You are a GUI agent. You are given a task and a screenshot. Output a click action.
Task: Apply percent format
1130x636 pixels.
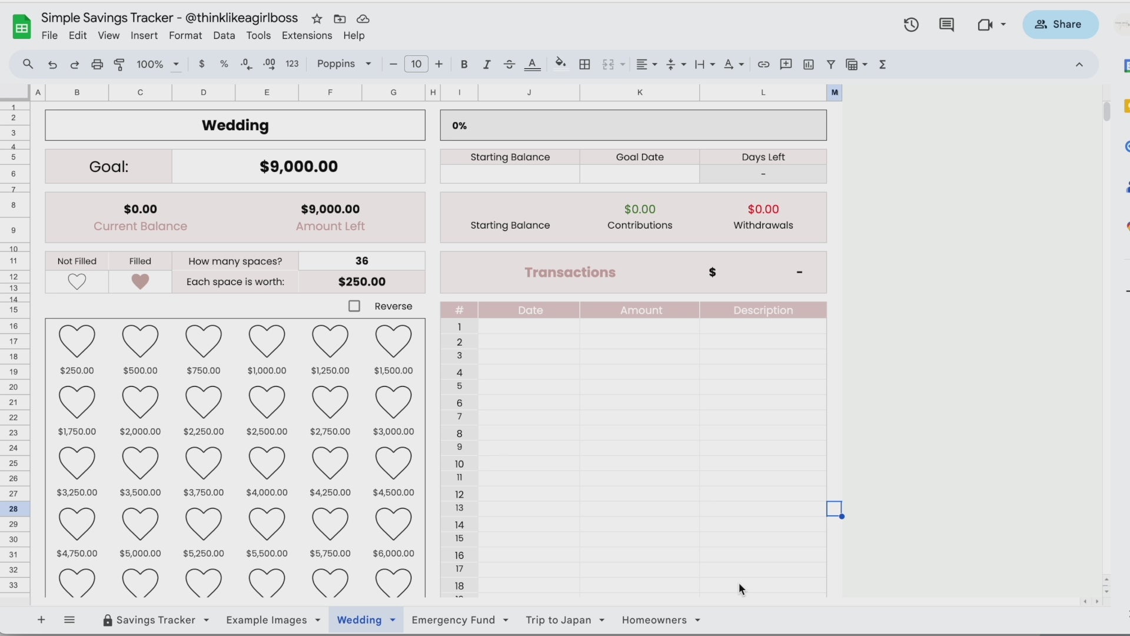(224, 64)
